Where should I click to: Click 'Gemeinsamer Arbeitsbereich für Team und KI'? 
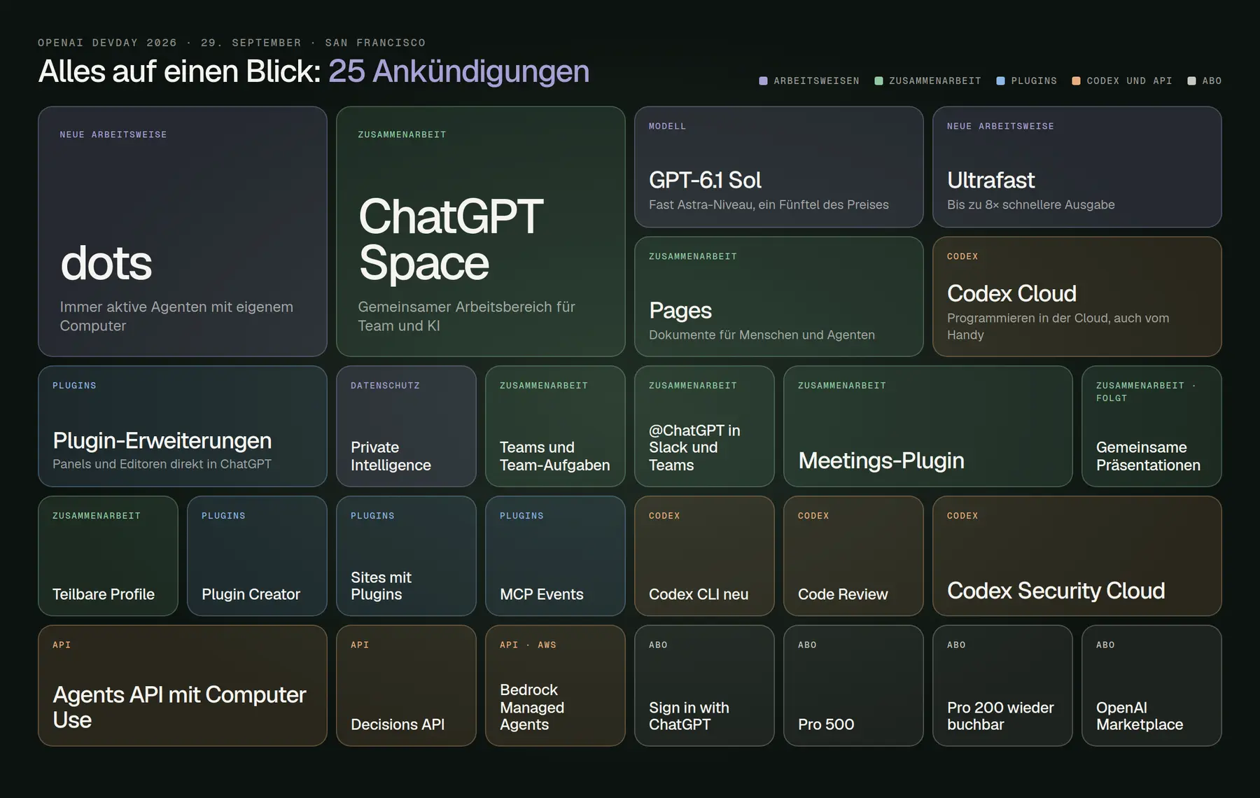point(466,316)
